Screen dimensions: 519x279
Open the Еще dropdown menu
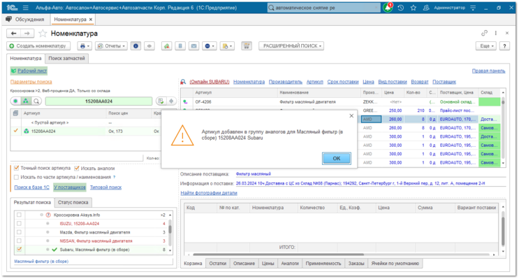click(486, 46)
